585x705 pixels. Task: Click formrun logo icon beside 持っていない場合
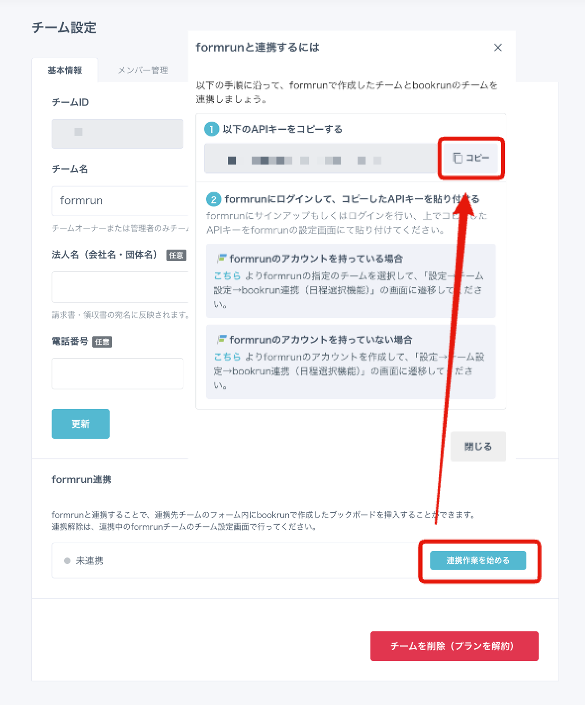coord(222,339)
